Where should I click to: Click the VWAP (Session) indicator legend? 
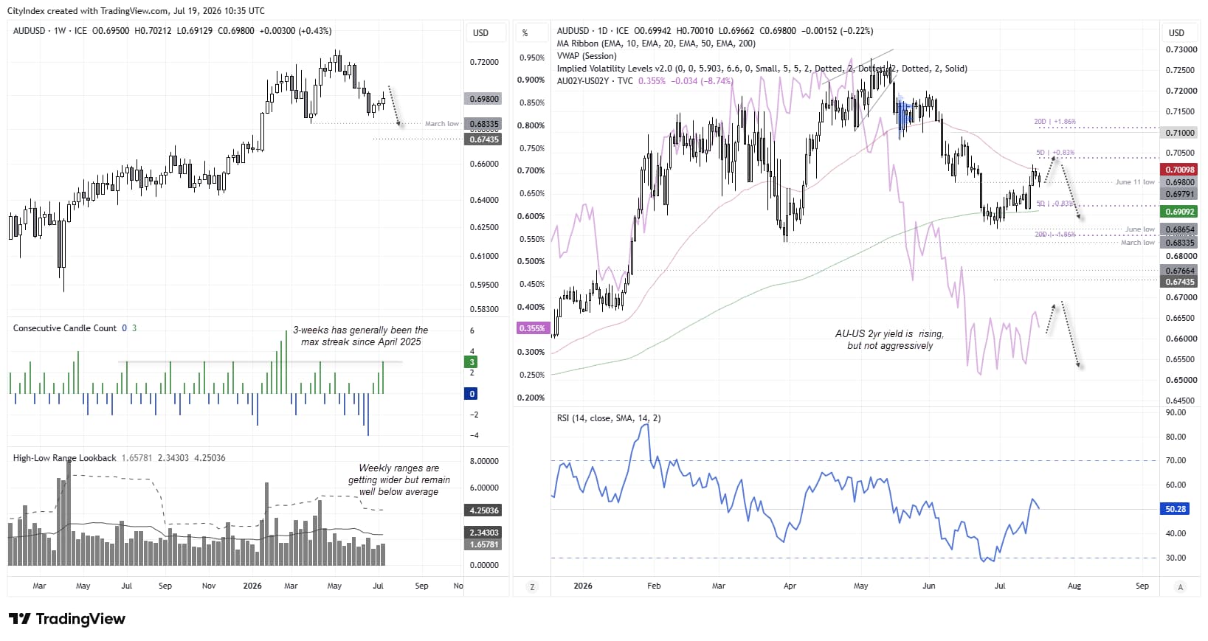point(587,56)
